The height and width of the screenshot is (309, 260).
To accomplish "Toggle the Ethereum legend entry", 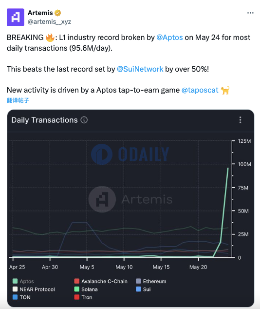I will pyautogui.click(x=151, y=281).
